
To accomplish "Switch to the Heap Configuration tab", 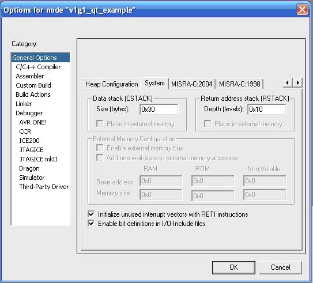I will tap(112, 84).
